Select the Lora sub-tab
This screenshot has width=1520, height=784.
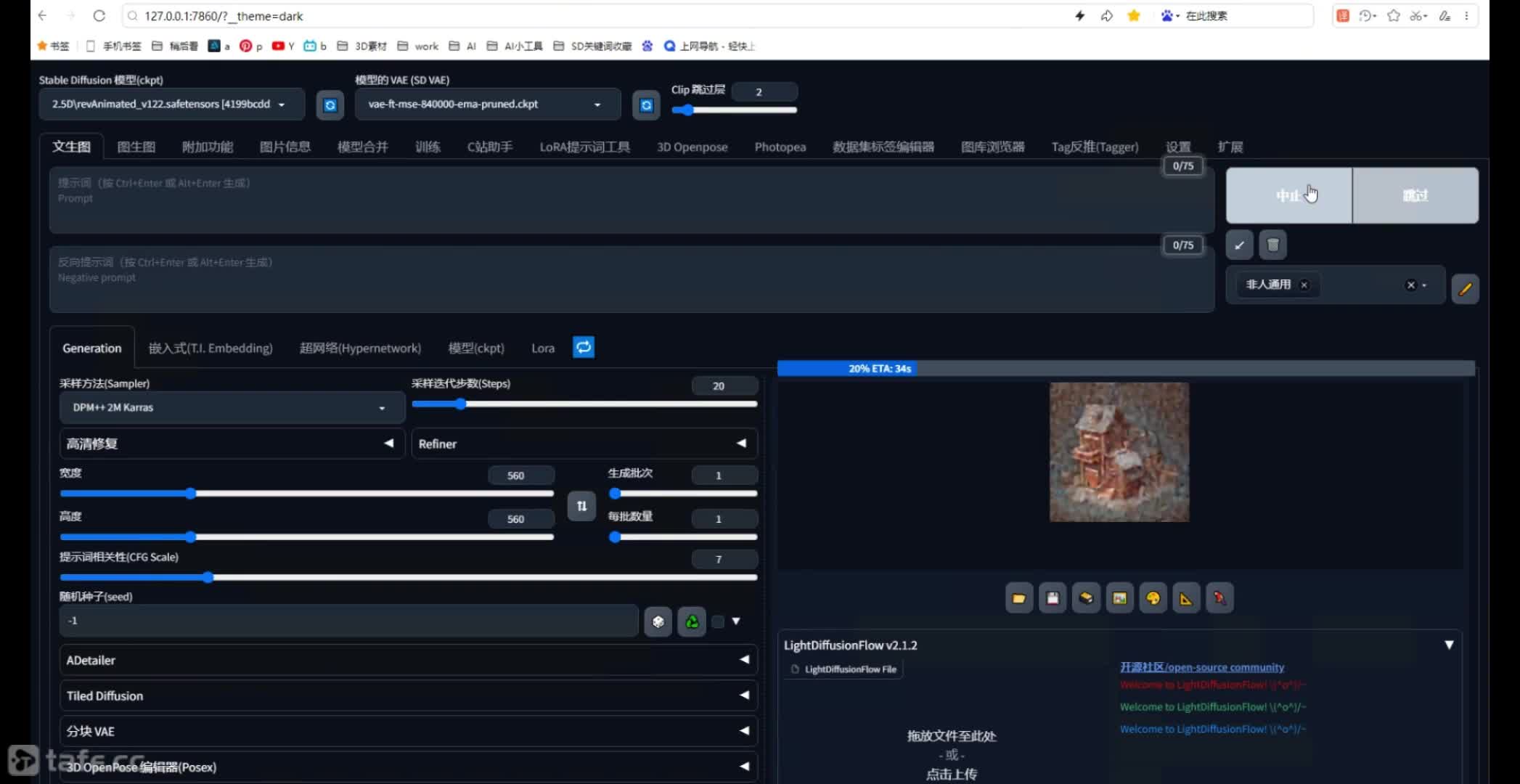543,348
